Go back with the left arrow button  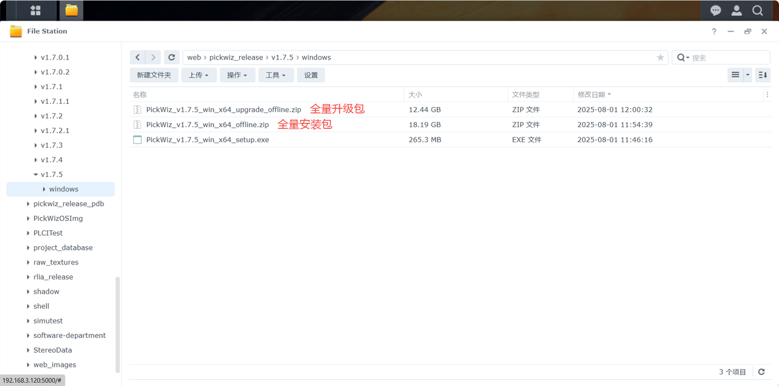click(138, 57)
